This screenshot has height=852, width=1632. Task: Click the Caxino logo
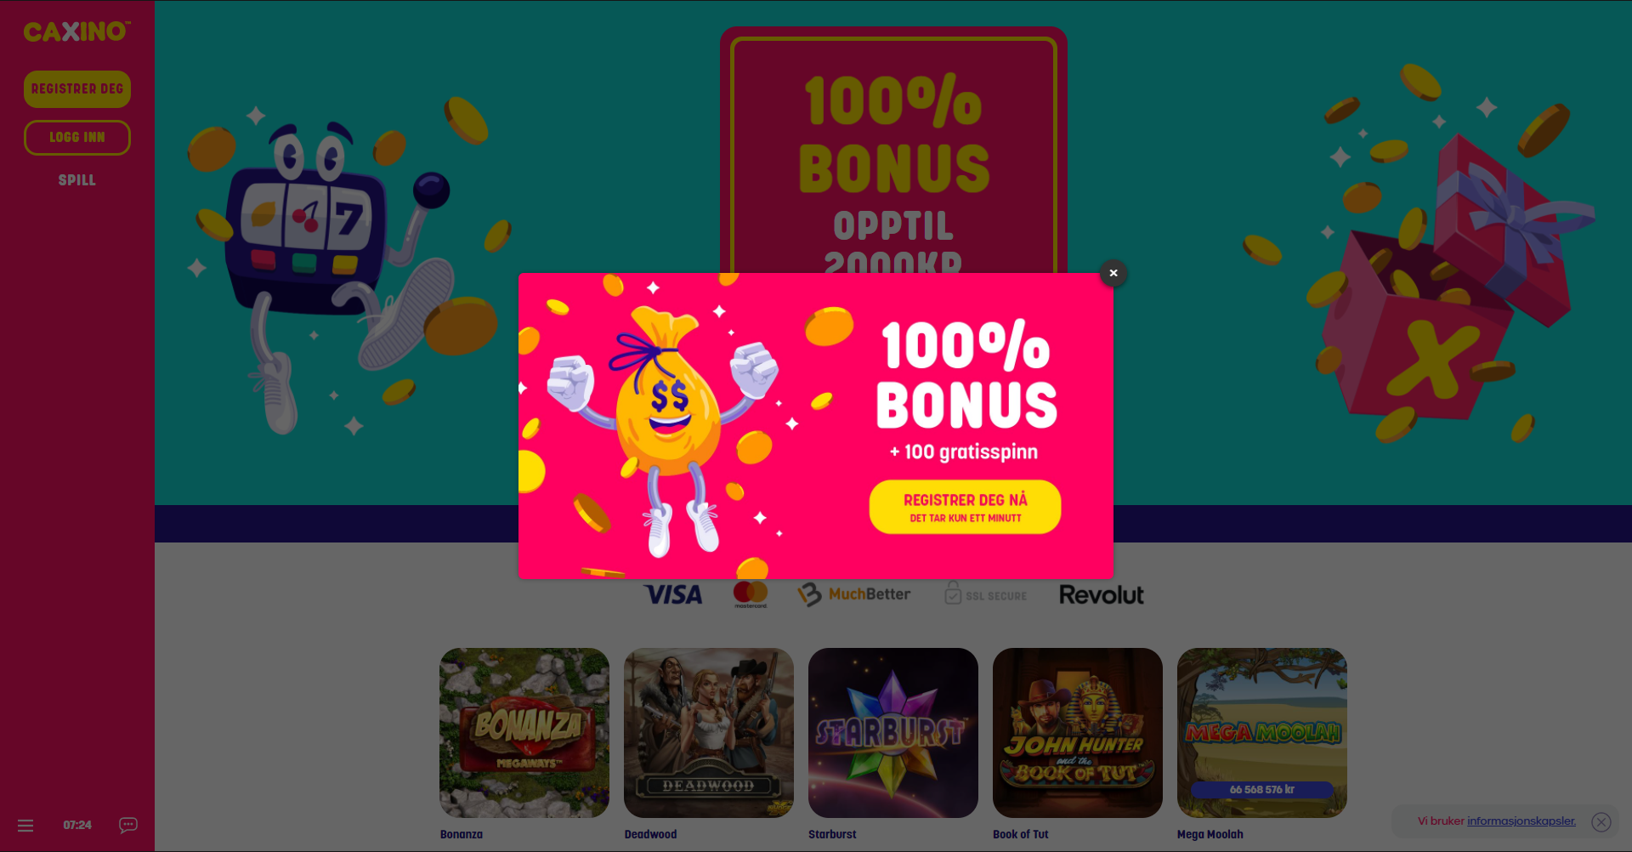(x=76, y=32)
